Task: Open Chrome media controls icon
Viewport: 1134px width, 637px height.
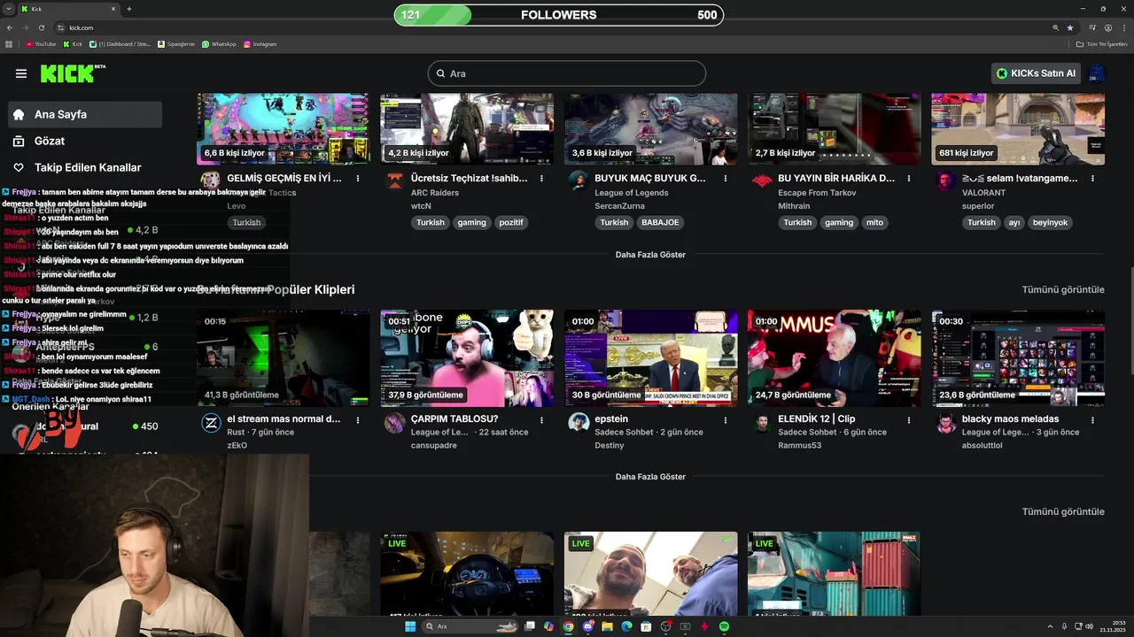Action: 1094,27
